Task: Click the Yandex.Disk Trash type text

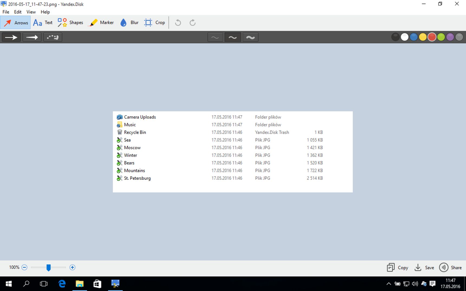Action: pyautogui.click(x=272, y=132)
